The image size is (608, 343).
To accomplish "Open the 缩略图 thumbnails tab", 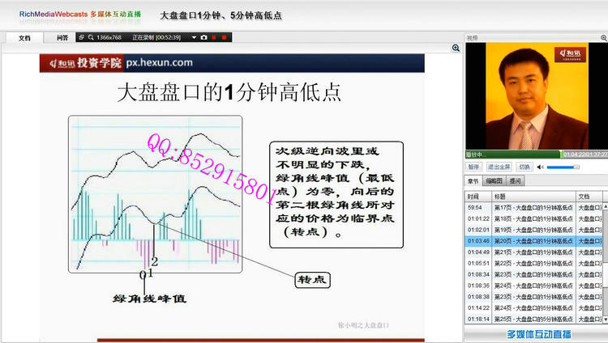I will (494, 181).
